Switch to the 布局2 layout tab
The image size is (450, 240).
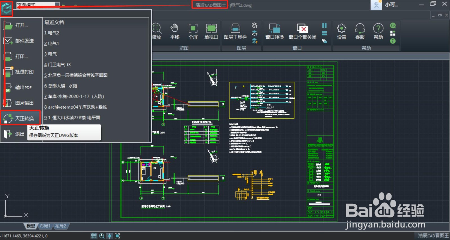(x=60, y=226)
